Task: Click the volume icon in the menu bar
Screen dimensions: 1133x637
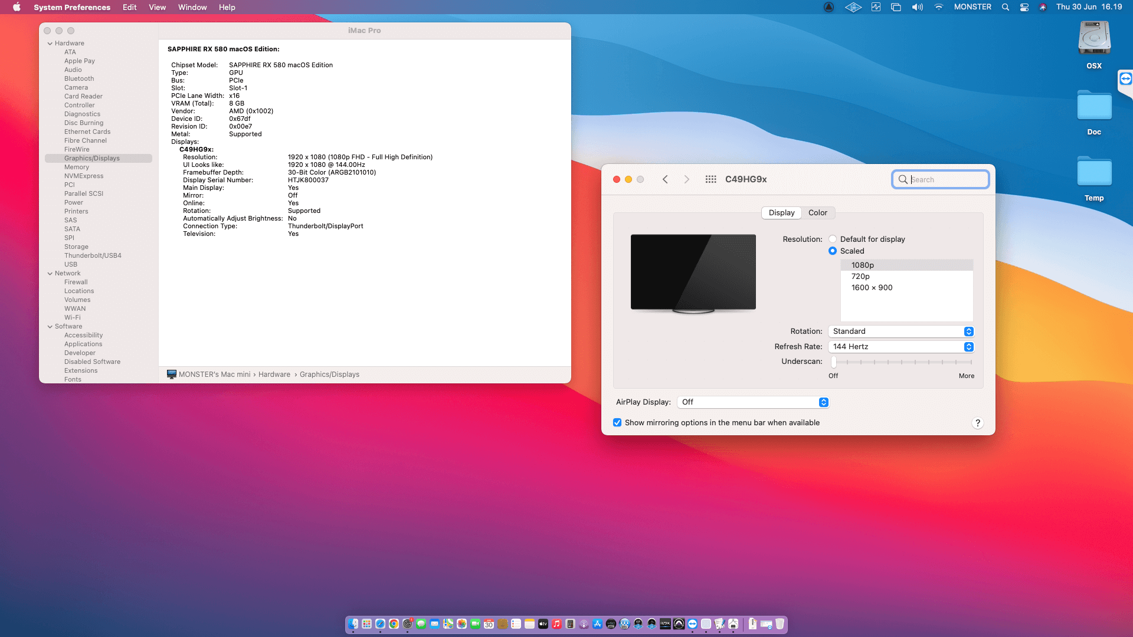Action: point(917,7)
